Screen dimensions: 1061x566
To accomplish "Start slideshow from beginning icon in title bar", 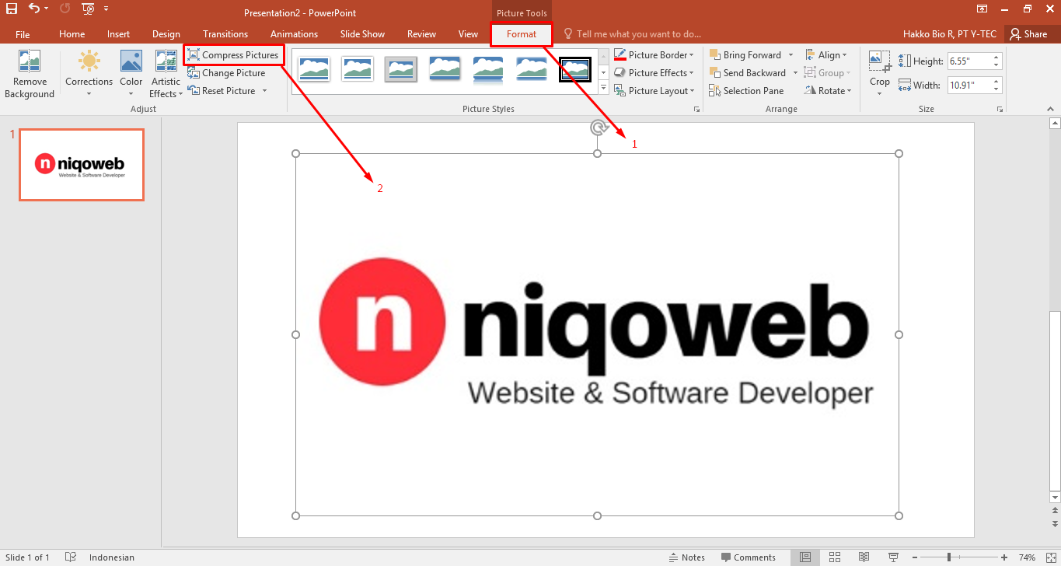I will coord(87,9).
